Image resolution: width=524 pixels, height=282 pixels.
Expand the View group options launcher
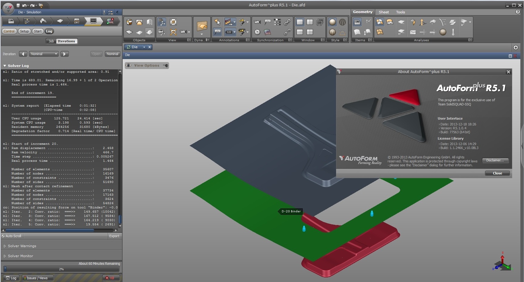tap(189, 40)
